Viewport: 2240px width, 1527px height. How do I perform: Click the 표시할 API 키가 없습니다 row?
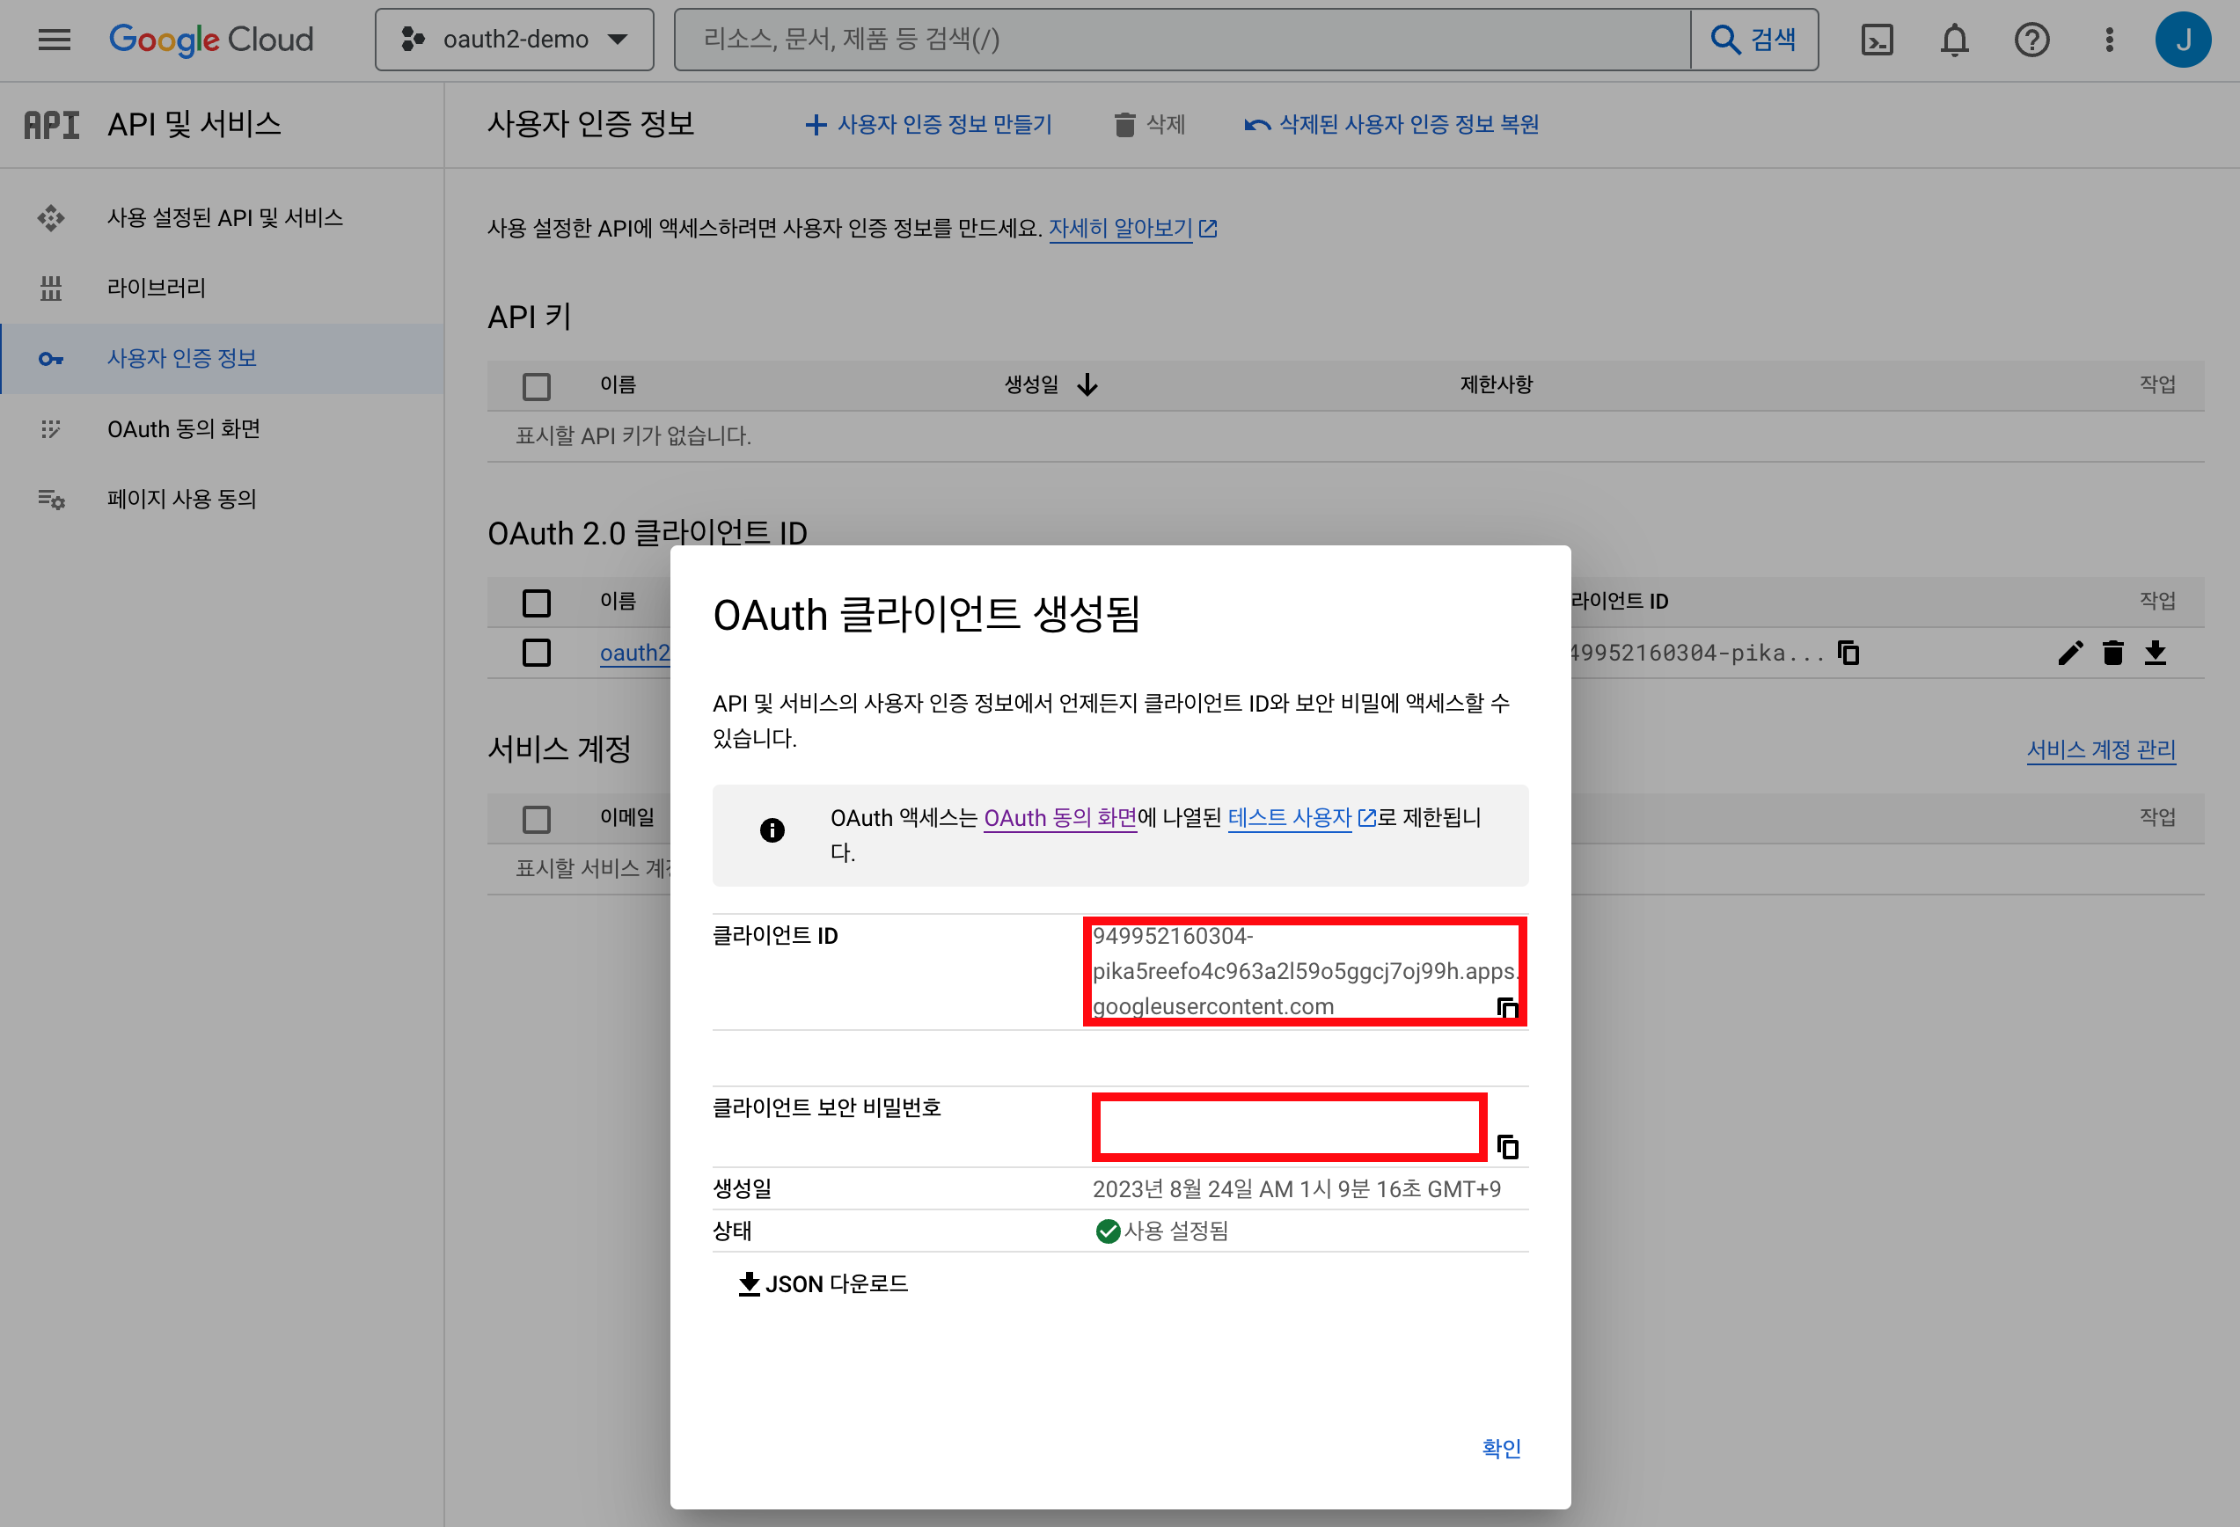(x=1345, y=436)
